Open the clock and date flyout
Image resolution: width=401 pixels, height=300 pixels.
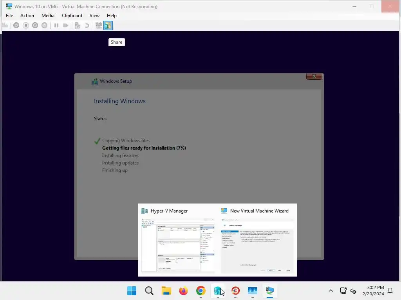(373, 291)
